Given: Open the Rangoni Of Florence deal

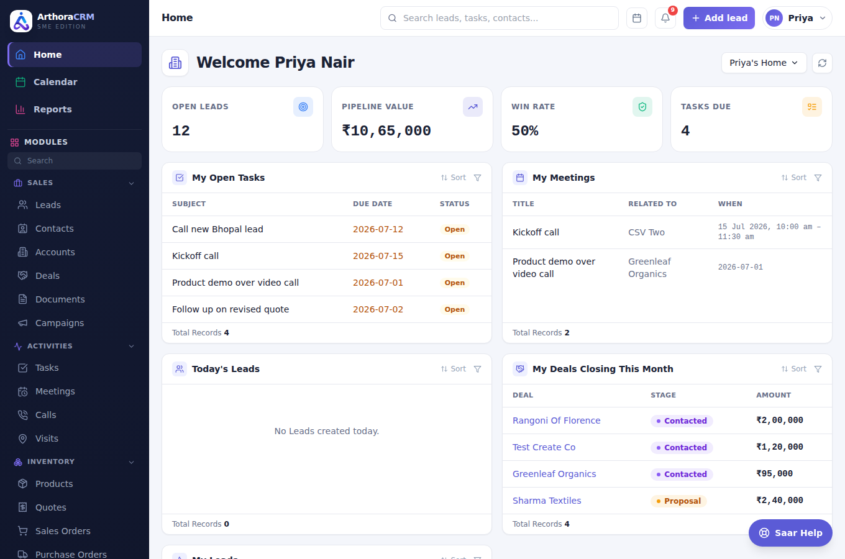Looking at the screenshot, I should (x=557, y=420).
